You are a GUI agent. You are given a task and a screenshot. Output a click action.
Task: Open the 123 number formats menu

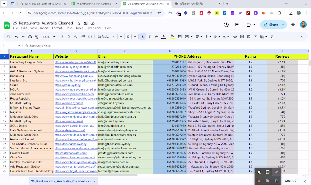90,36
